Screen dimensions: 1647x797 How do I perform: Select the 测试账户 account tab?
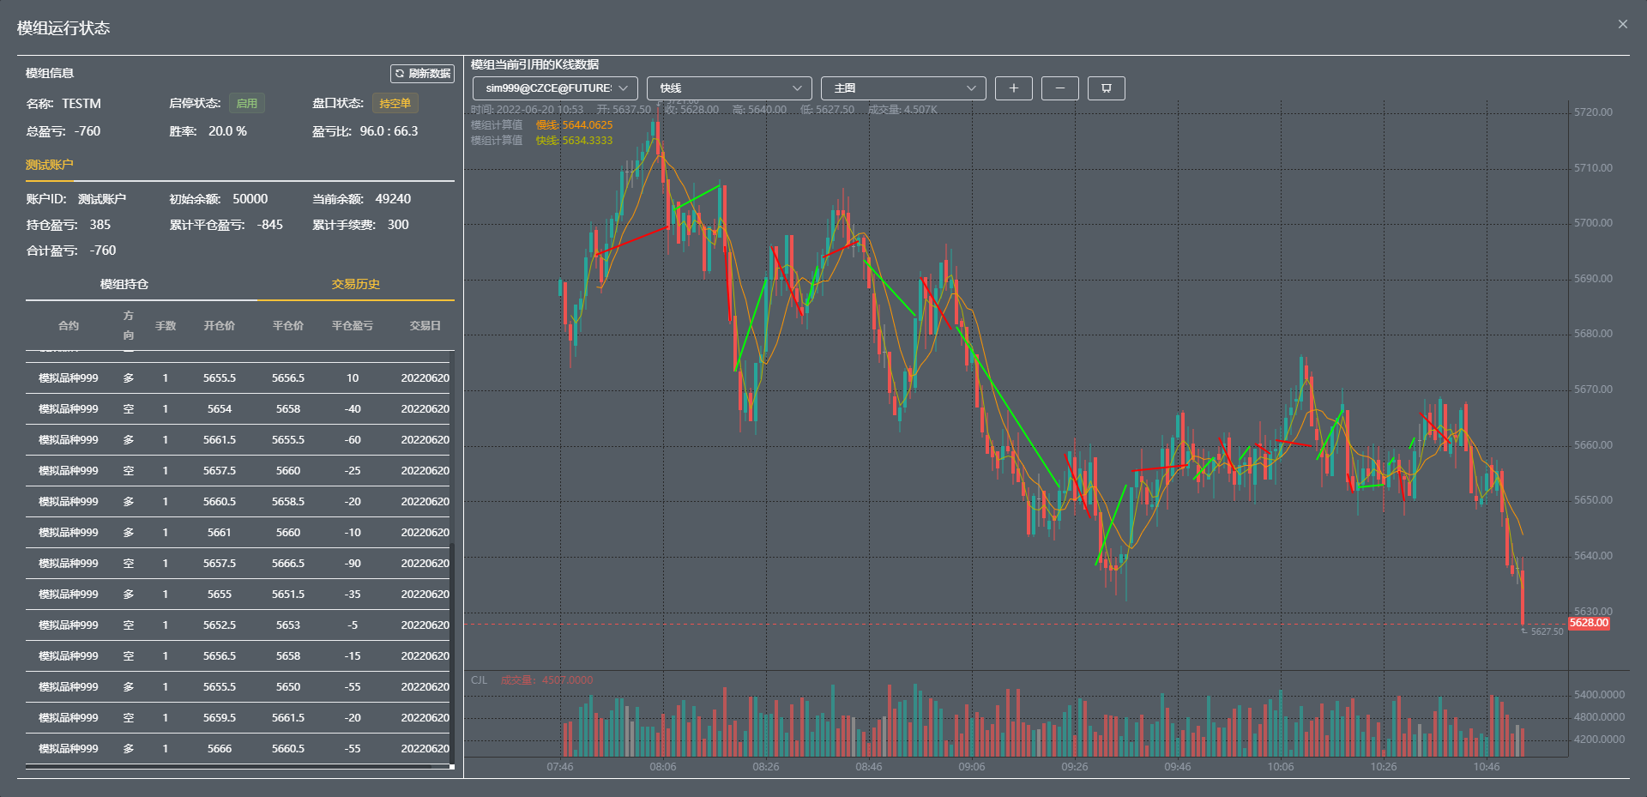(49, 165)
